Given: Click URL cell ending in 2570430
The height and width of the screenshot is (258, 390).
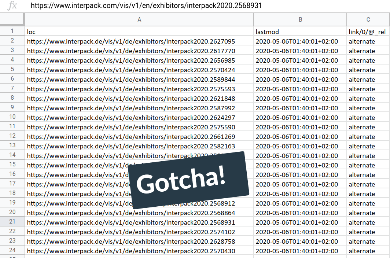Looking at the screenshot, I should pos(139,251).
